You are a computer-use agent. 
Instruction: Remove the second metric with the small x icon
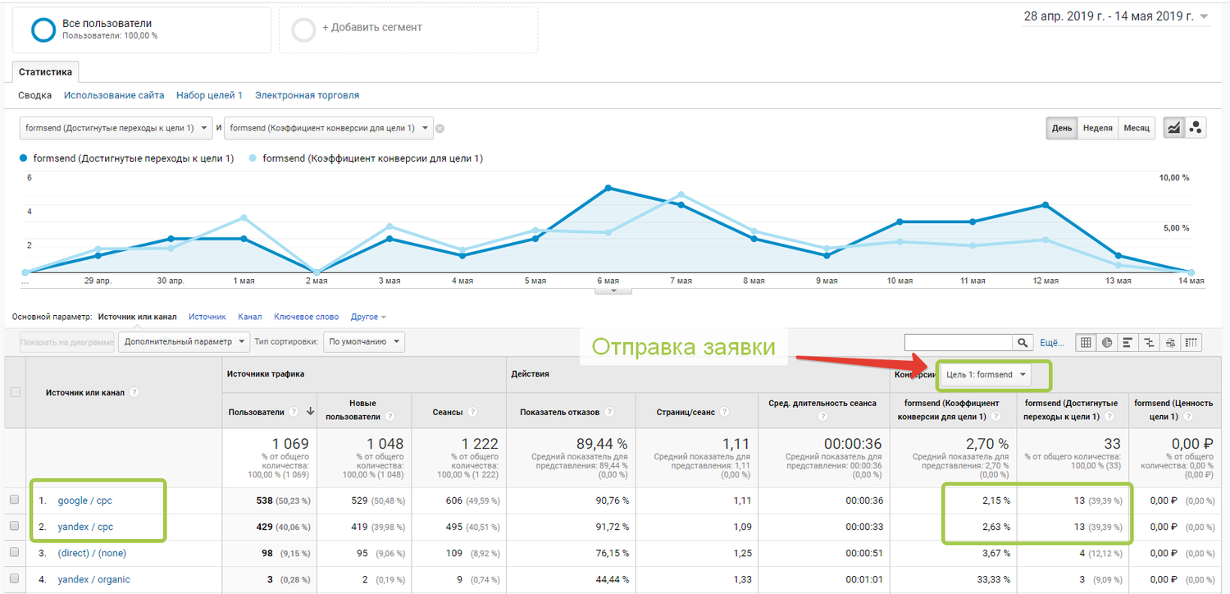(x=440, y=128)
